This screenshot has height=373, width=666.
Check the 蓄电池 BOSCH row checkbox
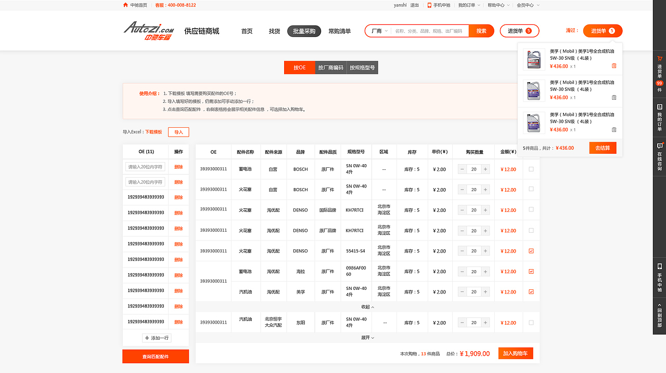(531, 169)
